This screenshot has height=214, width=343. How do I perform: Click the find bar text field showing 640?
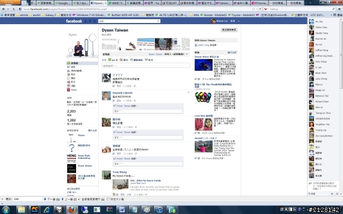click(x=27, y=199)
